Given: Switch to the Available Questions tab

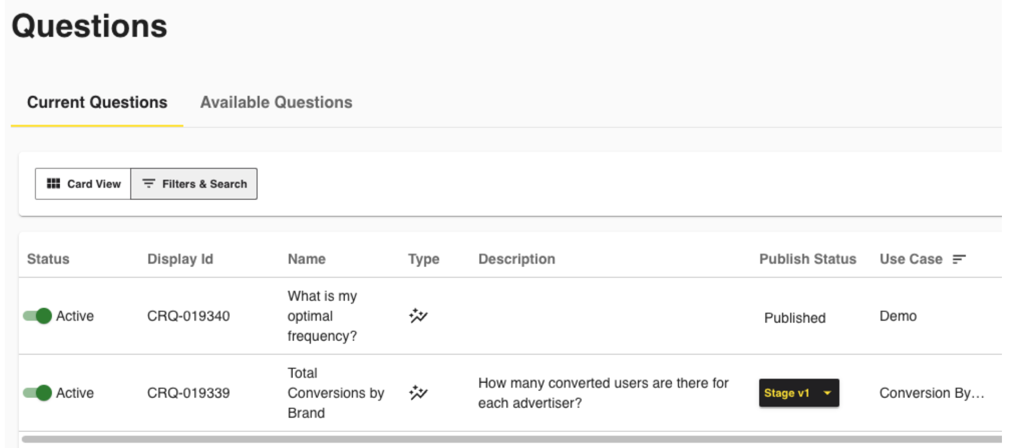Looking at the screenshot, I should coord(276,102).
